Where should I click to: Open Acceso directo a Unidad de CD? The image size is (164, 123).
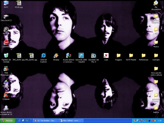click(6, 110)
